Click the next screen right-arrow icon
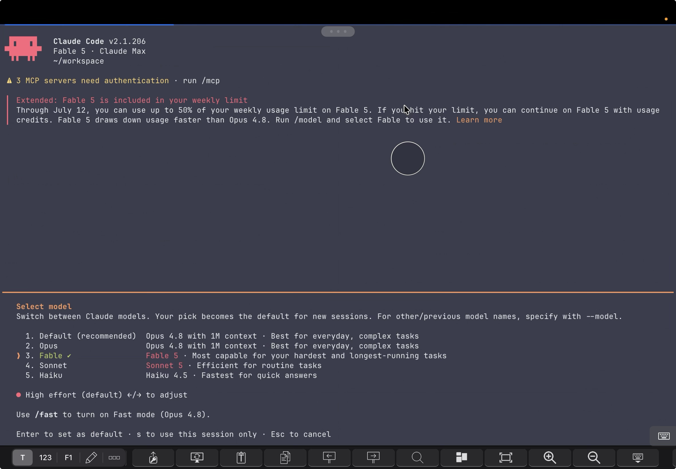The width and height of the screenshot is (676, 469). coord(373,458)
